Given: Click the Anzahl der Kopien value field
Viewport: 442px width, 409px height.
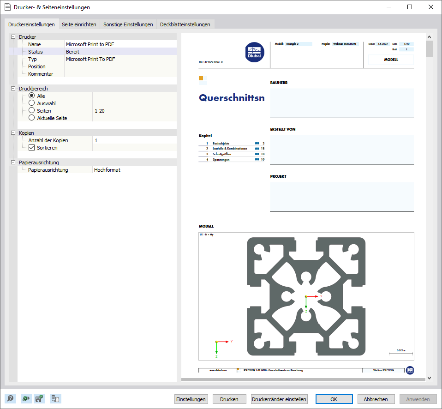Looking at the screenshot, I should [x=134, y=140].
